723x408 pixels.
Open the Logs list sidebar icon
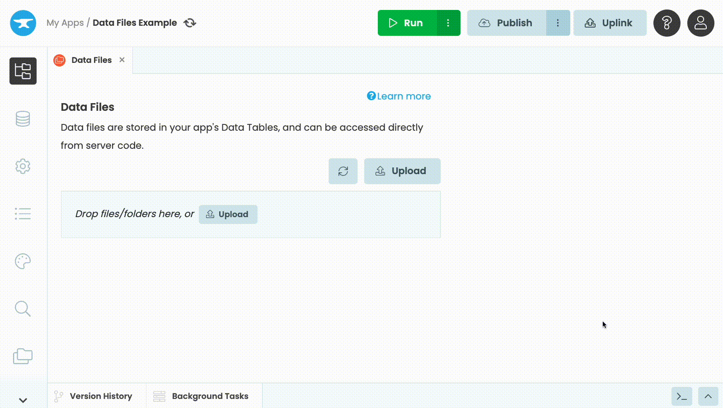pos(23,213)
